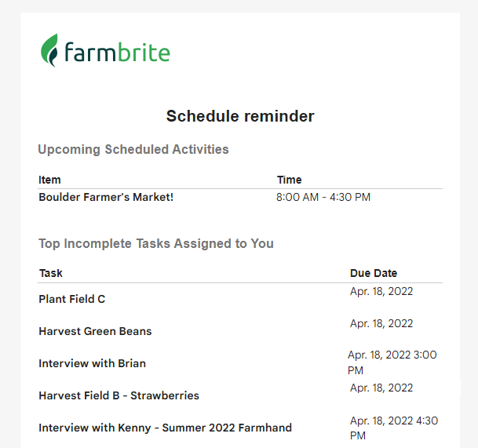Open the Boulder Farmer's Market! activity

tap(106, 197)
